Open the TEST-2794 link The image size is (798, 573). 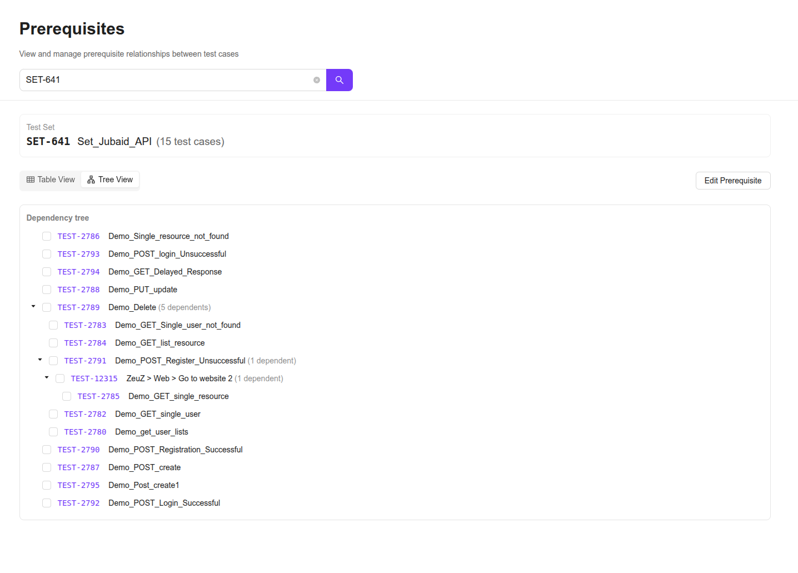coord(78,272)
